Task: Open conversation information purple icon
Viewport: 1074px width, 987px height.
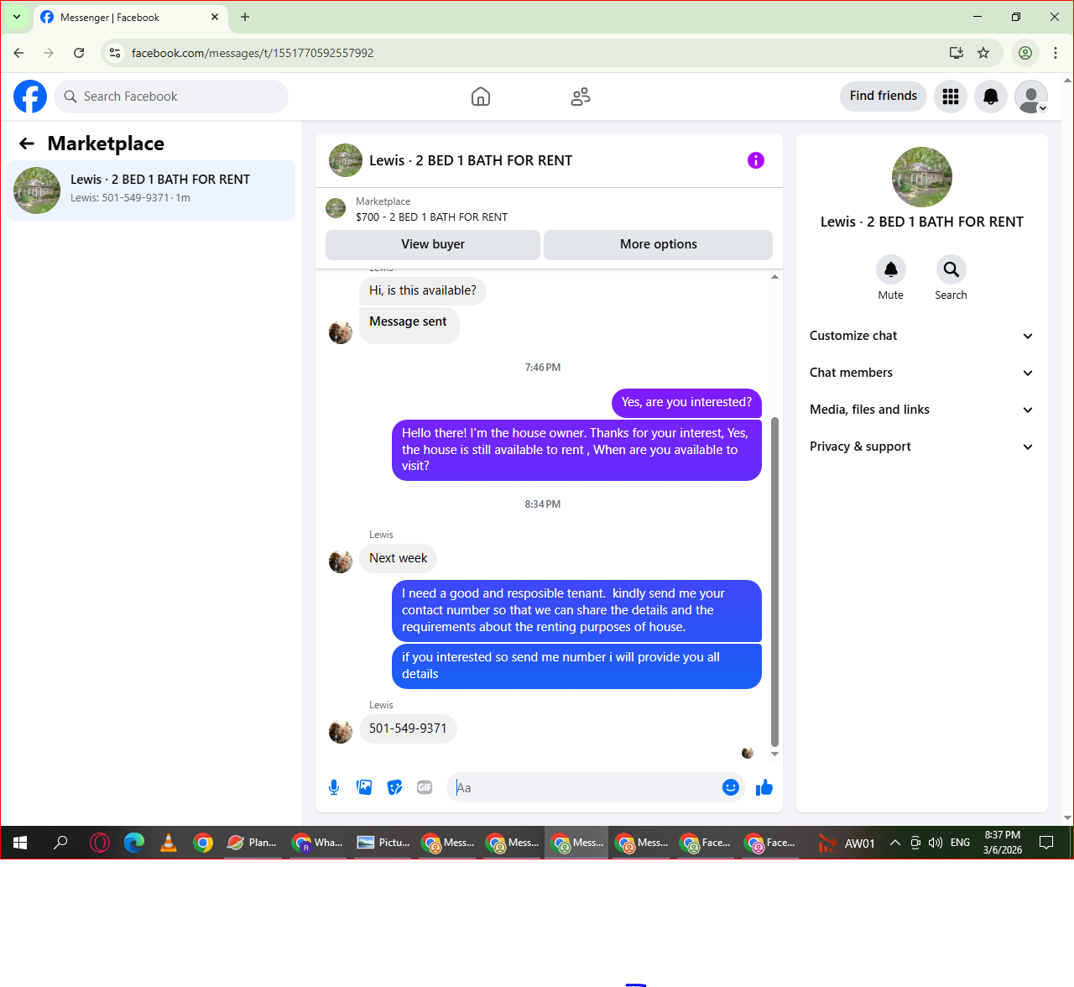Action: pyautogui.click(x=756, y=160)
